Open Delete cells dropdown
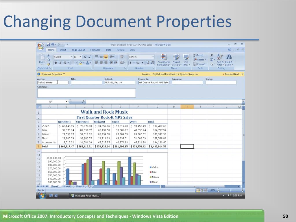The height and width of the screenshot is (222, 296). point(200,60)
